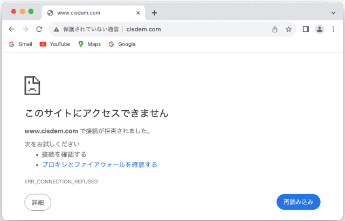Click the cisdem.com address bar
The height and width of the screenshot is (221, 345).
tap(189, 30)
